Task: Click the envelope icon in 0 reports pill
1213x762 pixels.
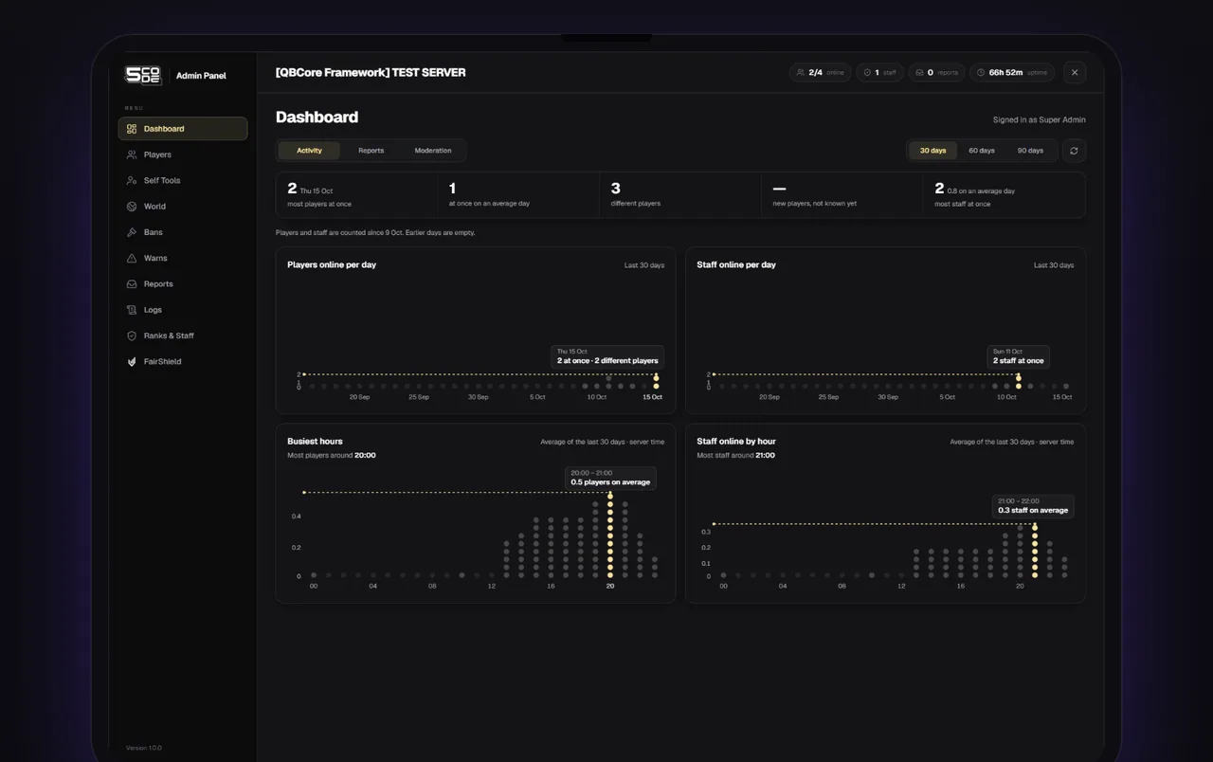Action: pyautogui.click(x=919, y=72)
